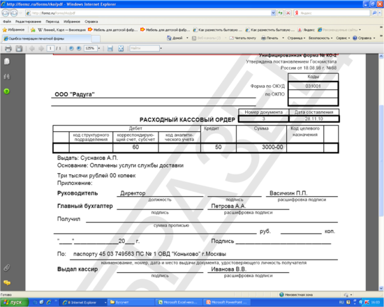
Task: Click the fit full page icon
Action: 121,48
